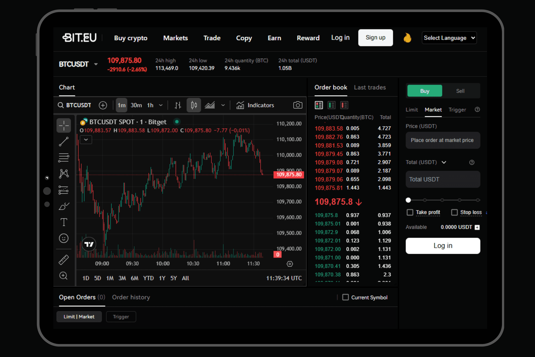Select the trend line drawing tool
Viewport: 535px width, 357px height.
tap(64, 142)
